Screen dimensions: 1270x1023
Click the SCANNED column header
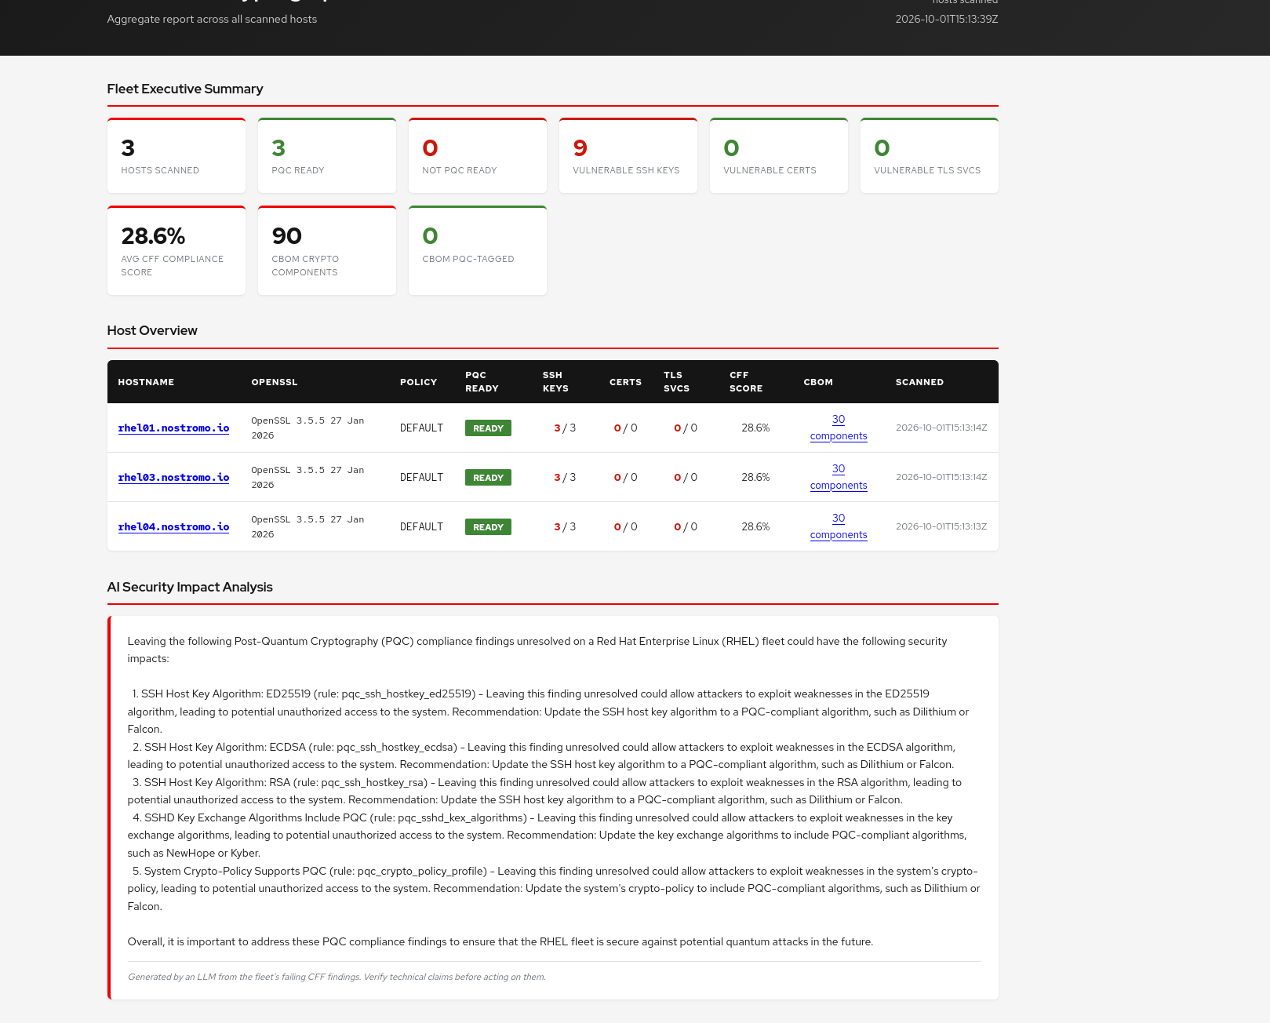[x=919, y=382]
